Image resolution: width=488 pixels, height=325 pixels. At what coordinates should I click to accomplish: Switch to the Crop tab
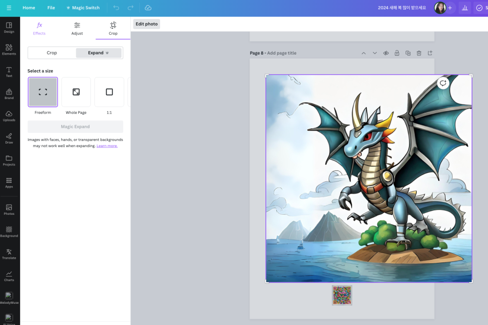coord(113,28)
